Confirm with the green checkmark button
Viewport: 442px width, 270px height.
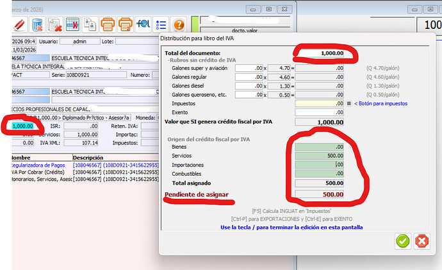pyautogui.click(x=403, y=241)
